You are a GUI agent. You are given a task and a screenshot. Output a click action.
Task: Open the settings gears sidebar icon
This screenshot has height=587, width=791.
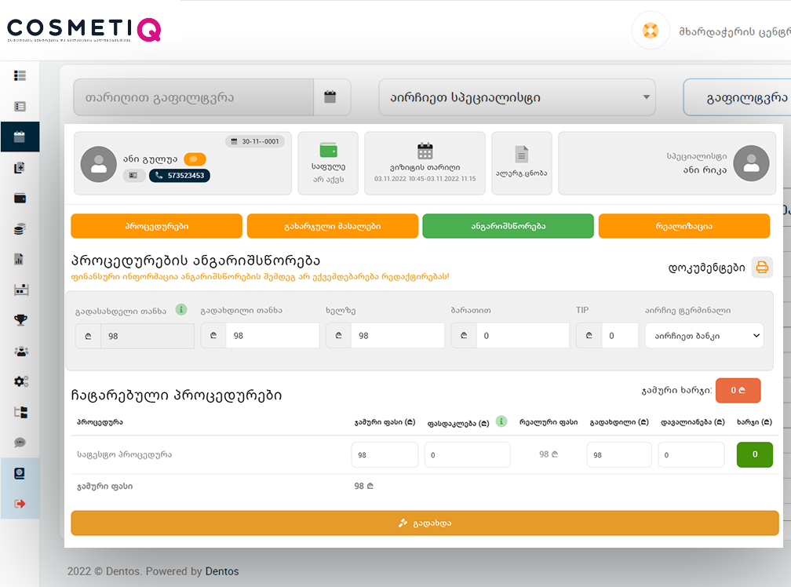(20, 381)
